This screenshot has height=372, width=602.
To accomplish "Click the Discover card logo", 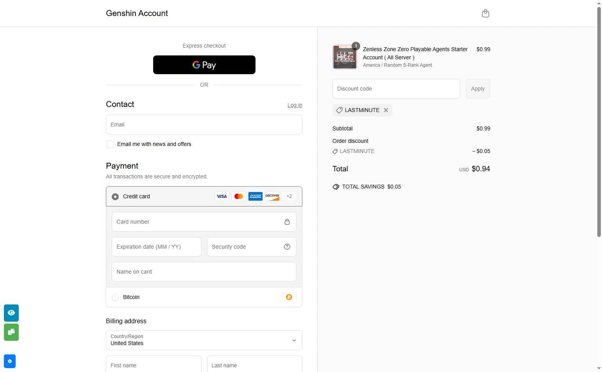I will click(272, 196).
